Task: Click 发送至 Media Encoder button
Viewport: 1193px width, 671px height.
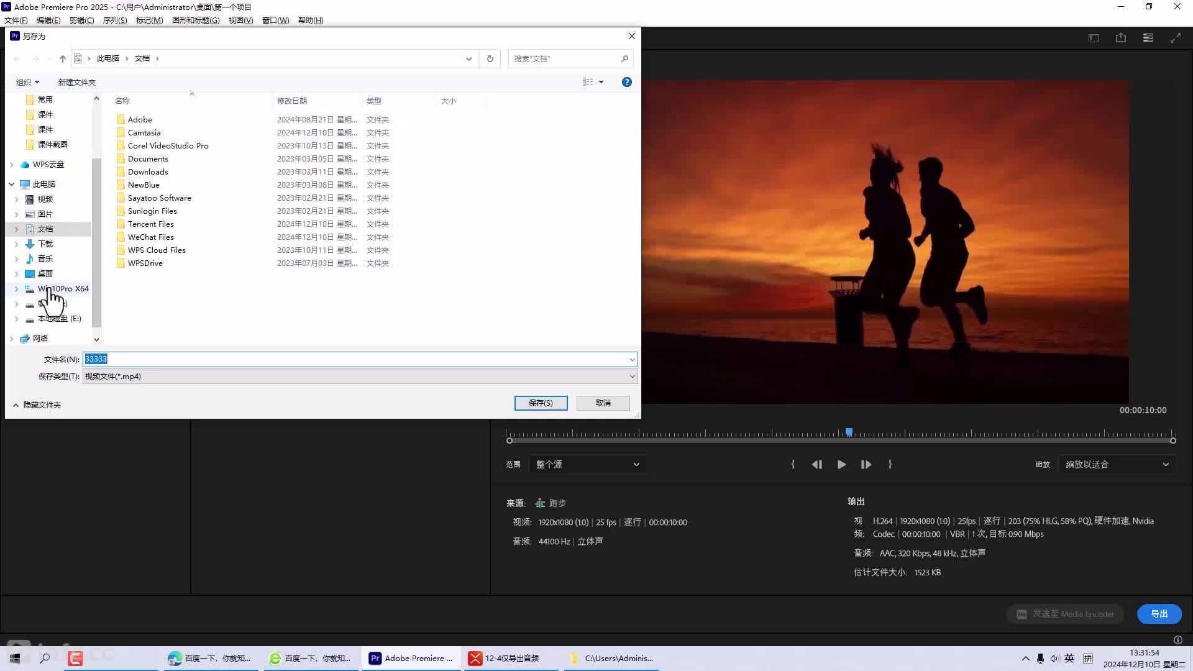Action: (1065, 614)
